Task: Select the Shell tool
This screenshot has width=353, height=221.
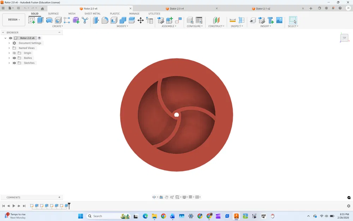Action: [114, 20]
